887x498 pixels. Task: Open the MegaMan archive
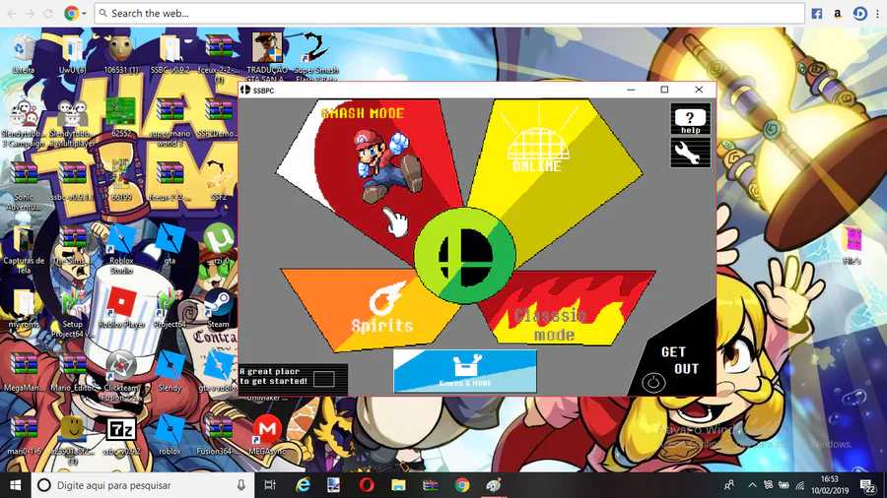click(24, 371)
